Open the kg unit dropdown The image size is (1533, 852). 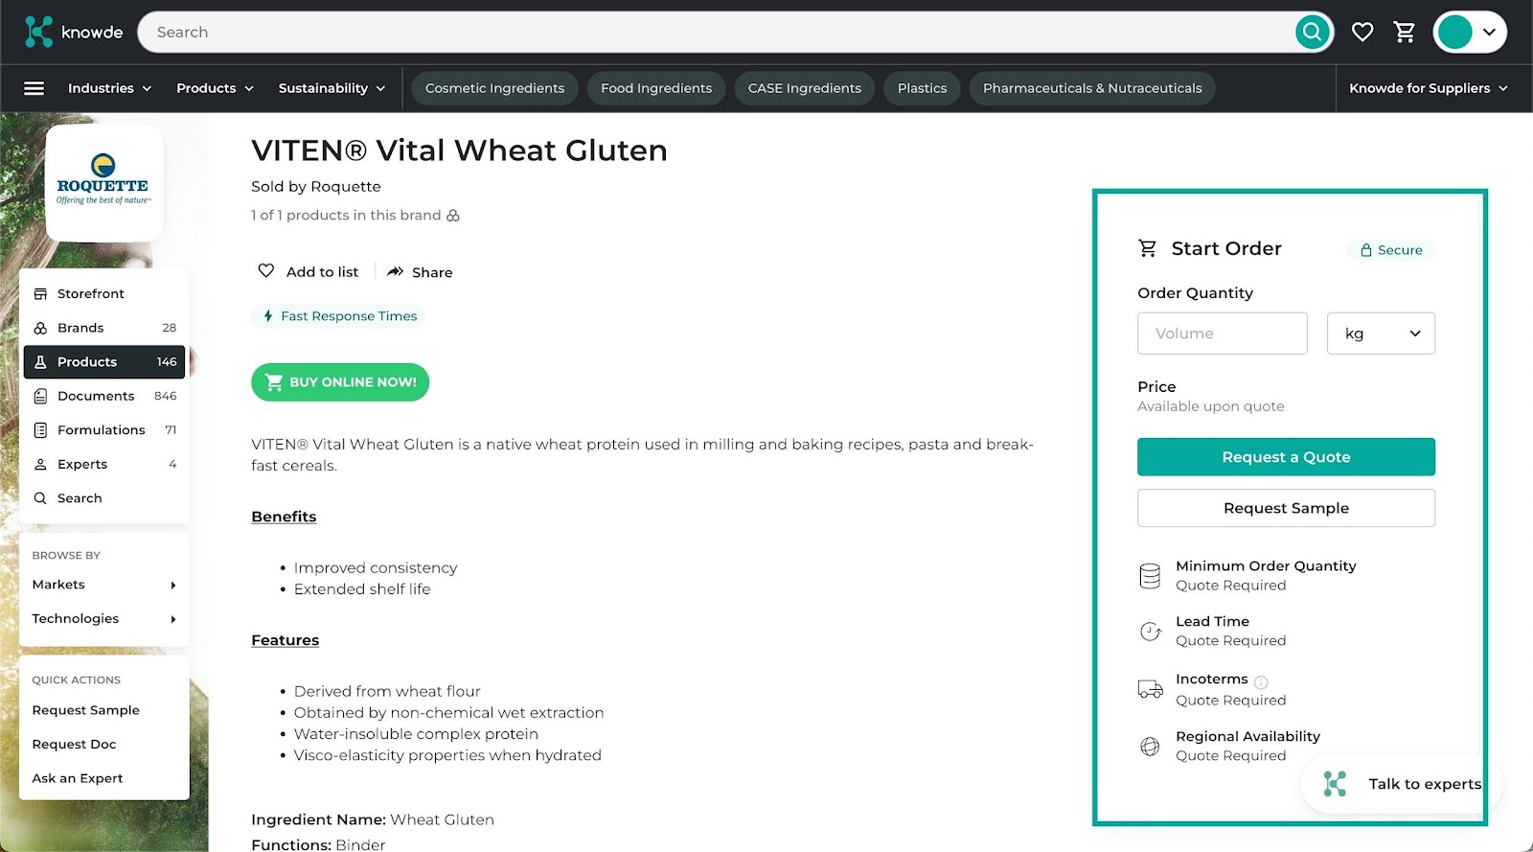point(1381,334)
